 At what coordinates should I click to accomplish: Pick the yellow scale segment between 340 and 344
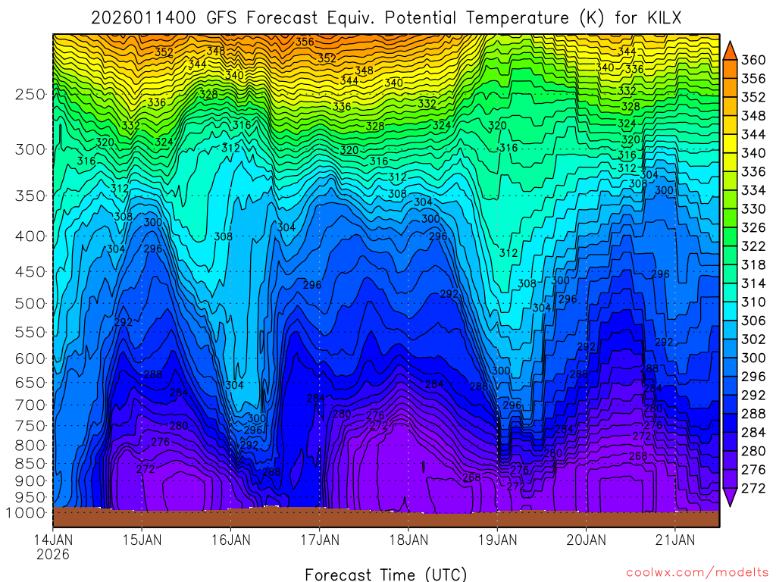click(x=730, y=143)
